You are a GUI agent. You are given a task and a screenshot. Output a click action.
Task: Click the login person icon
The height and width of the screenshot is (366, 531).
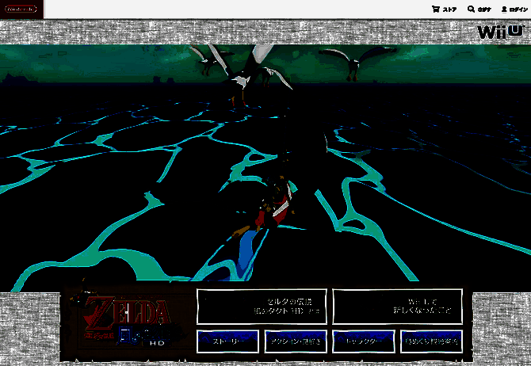click(x=504, y=10)
